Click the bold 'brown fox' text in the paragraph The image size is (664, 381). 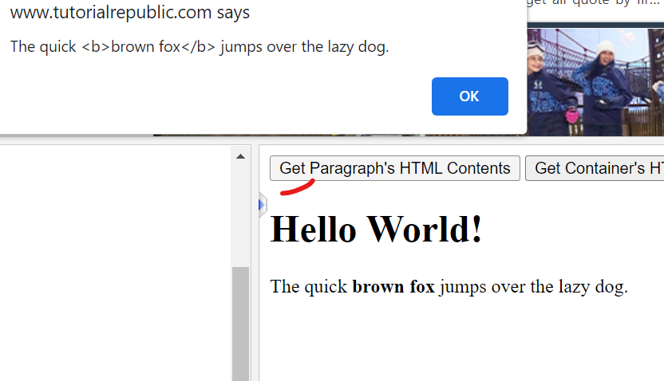click(393, 287)
